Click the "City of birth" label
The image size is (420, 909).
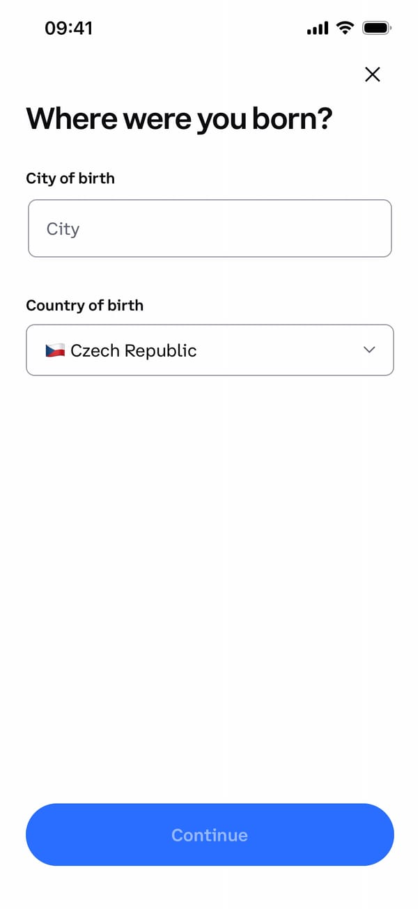70,178
